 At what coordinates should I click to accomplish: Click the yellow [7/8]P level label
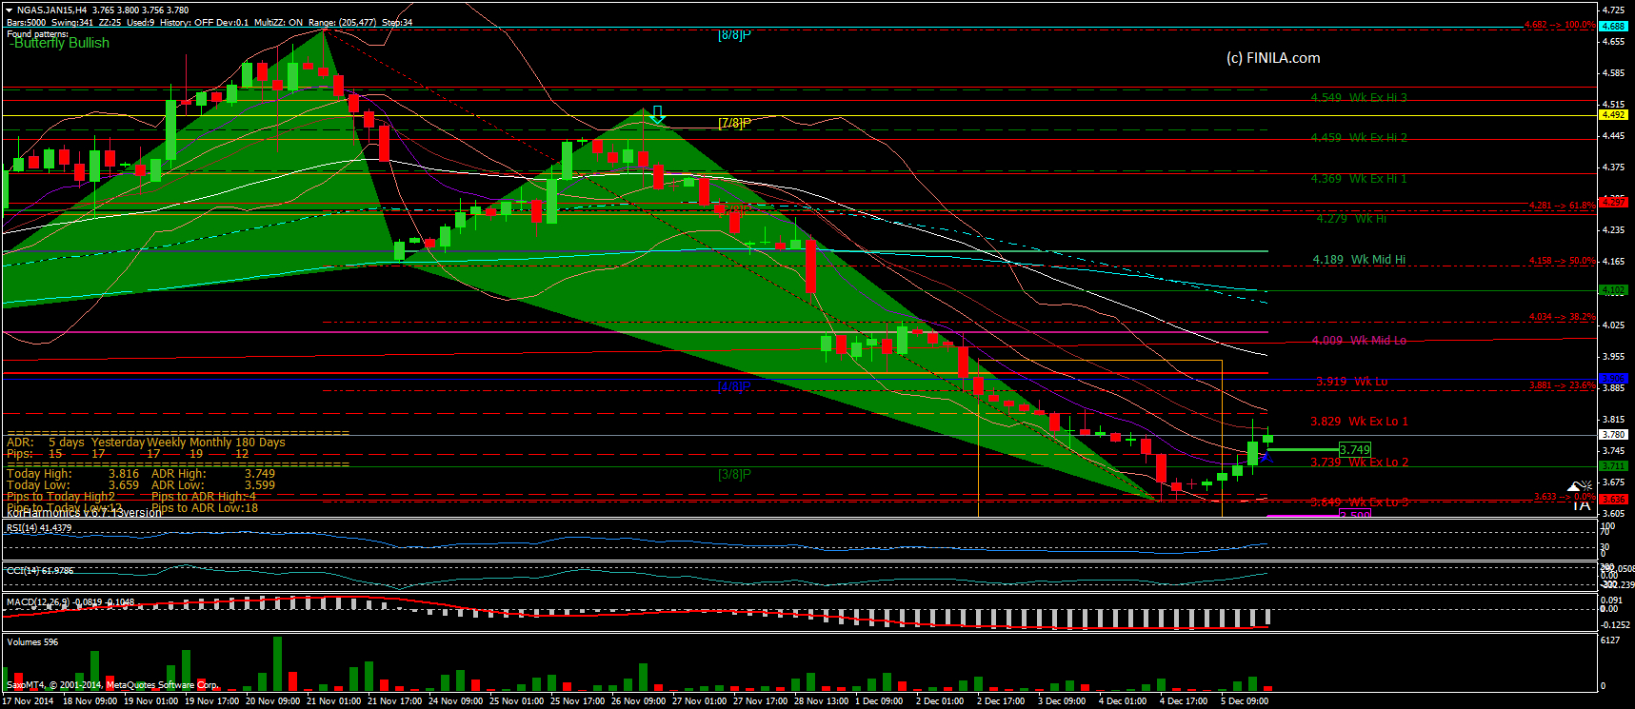point(734,123)
